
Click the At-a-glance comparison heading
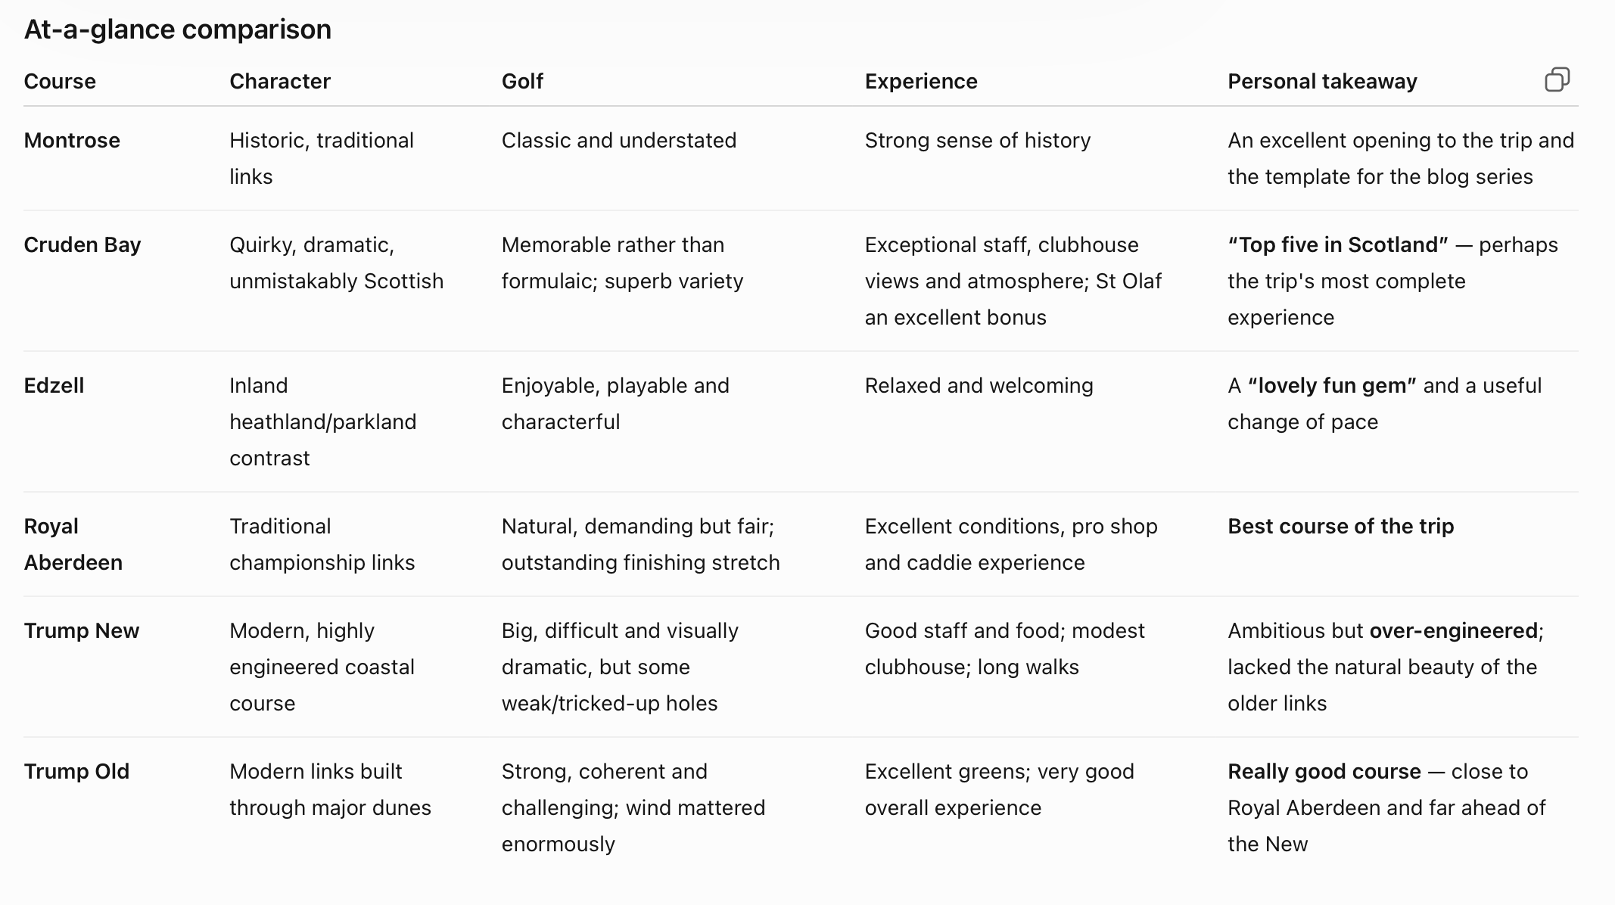click(178, 30)
